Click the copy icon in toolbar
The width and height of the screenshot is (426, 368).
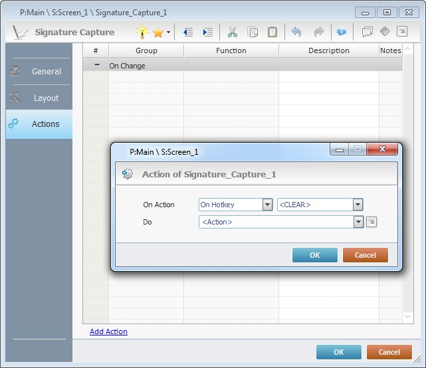tap(253, 32)
